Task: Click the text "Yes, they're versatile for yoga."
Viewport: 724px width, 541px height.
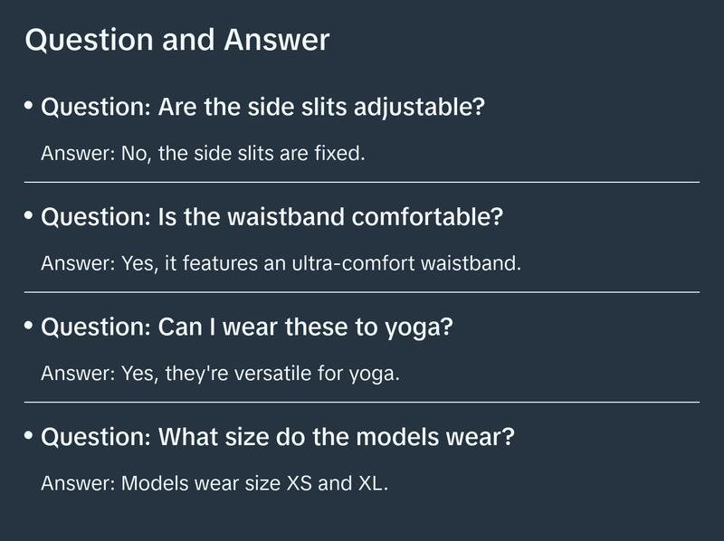Action: pyautogui.click(x=260, y=374)
